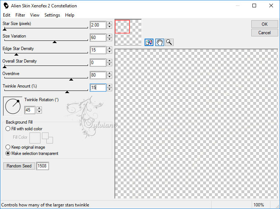Click the Twinkle Rotation value field
The height and width of the screenshot is (209, 280).
(x=30, y=110)
